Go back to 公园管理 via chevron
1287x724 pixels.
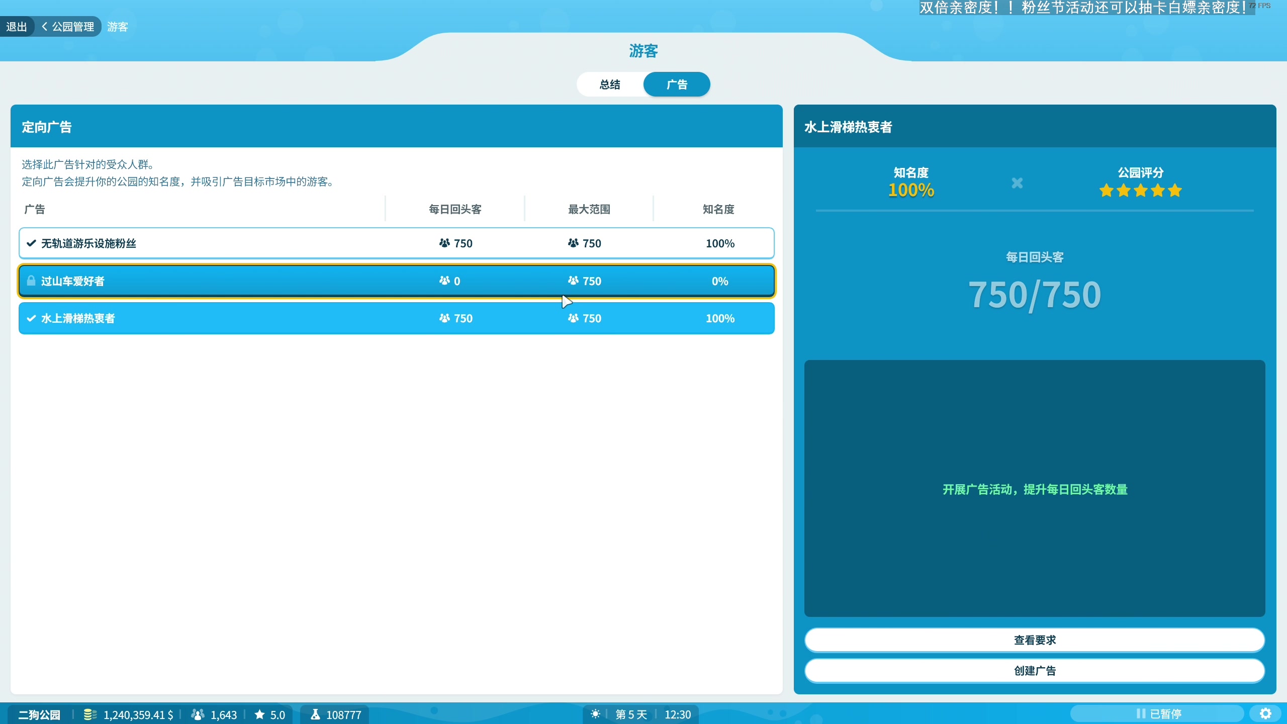click(x=68, y=27)
